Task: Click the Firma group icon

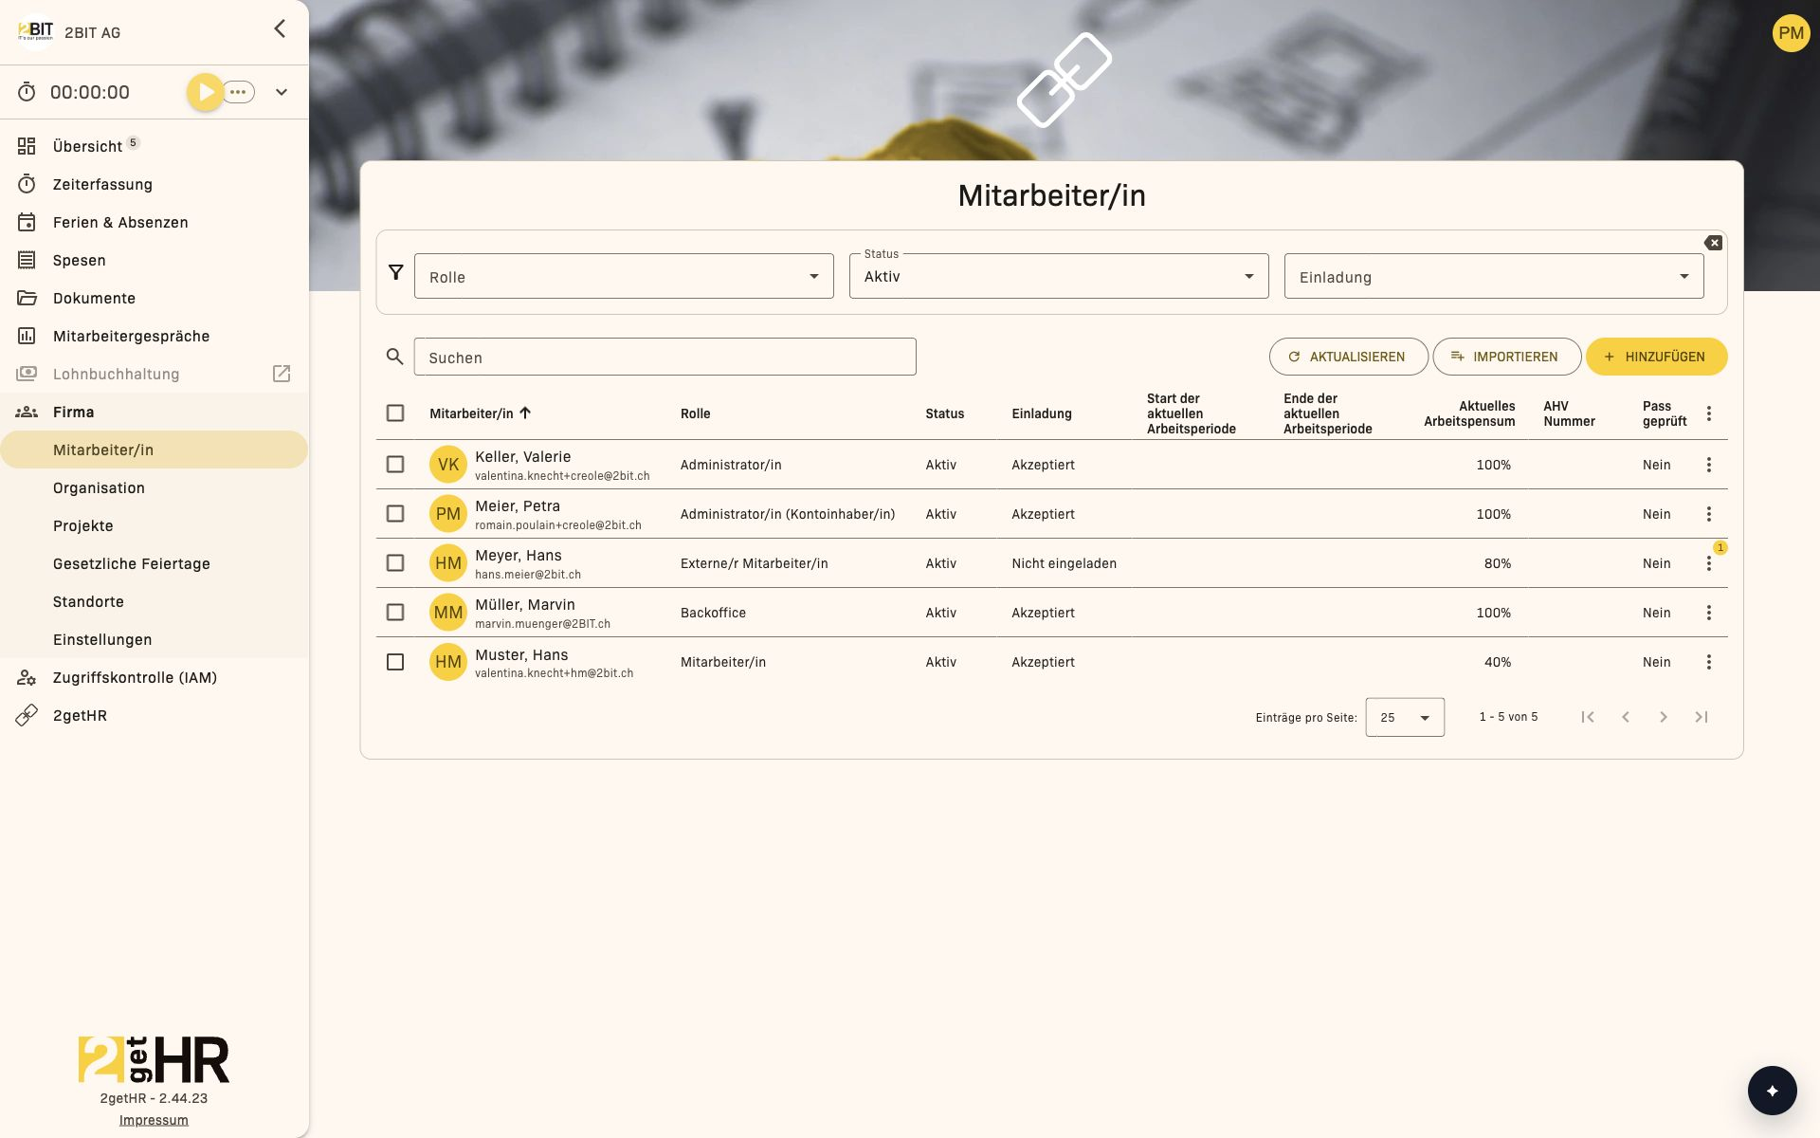Action: [x=27, y=412]
